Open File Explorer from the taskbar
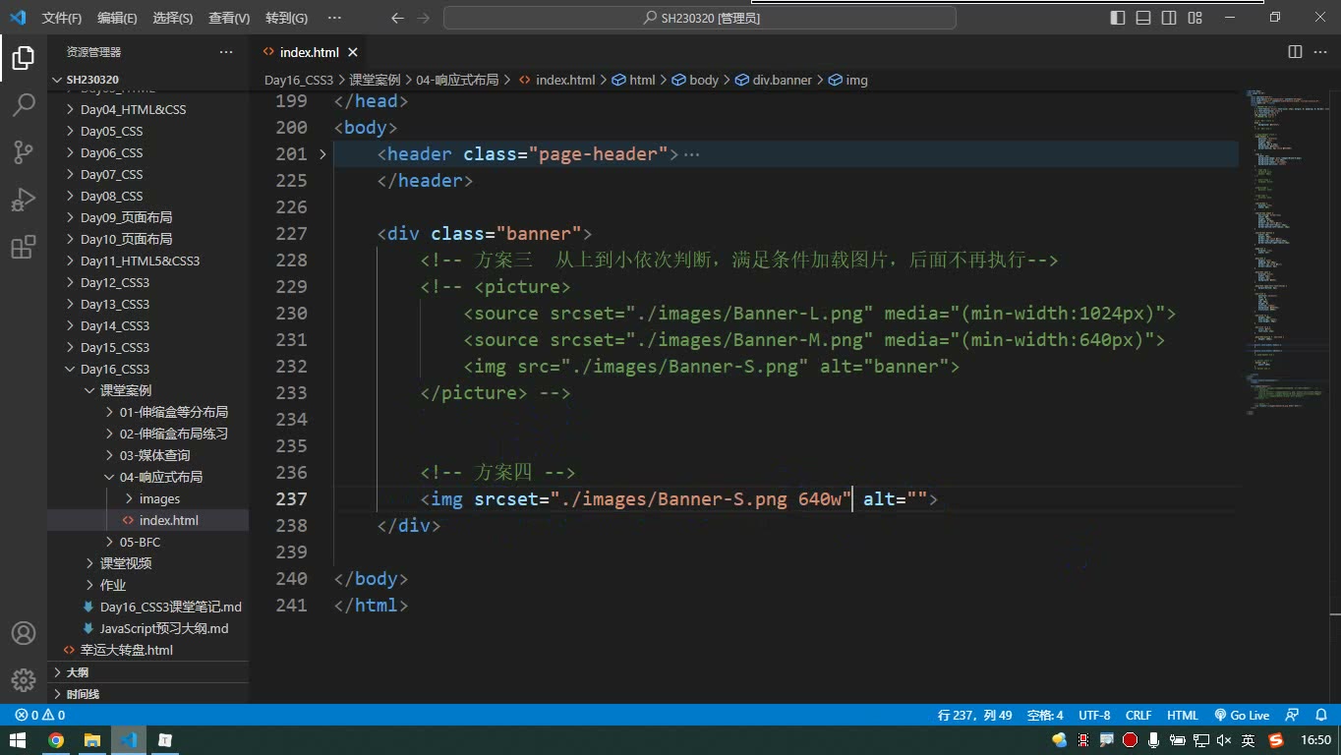 [92, 740]
